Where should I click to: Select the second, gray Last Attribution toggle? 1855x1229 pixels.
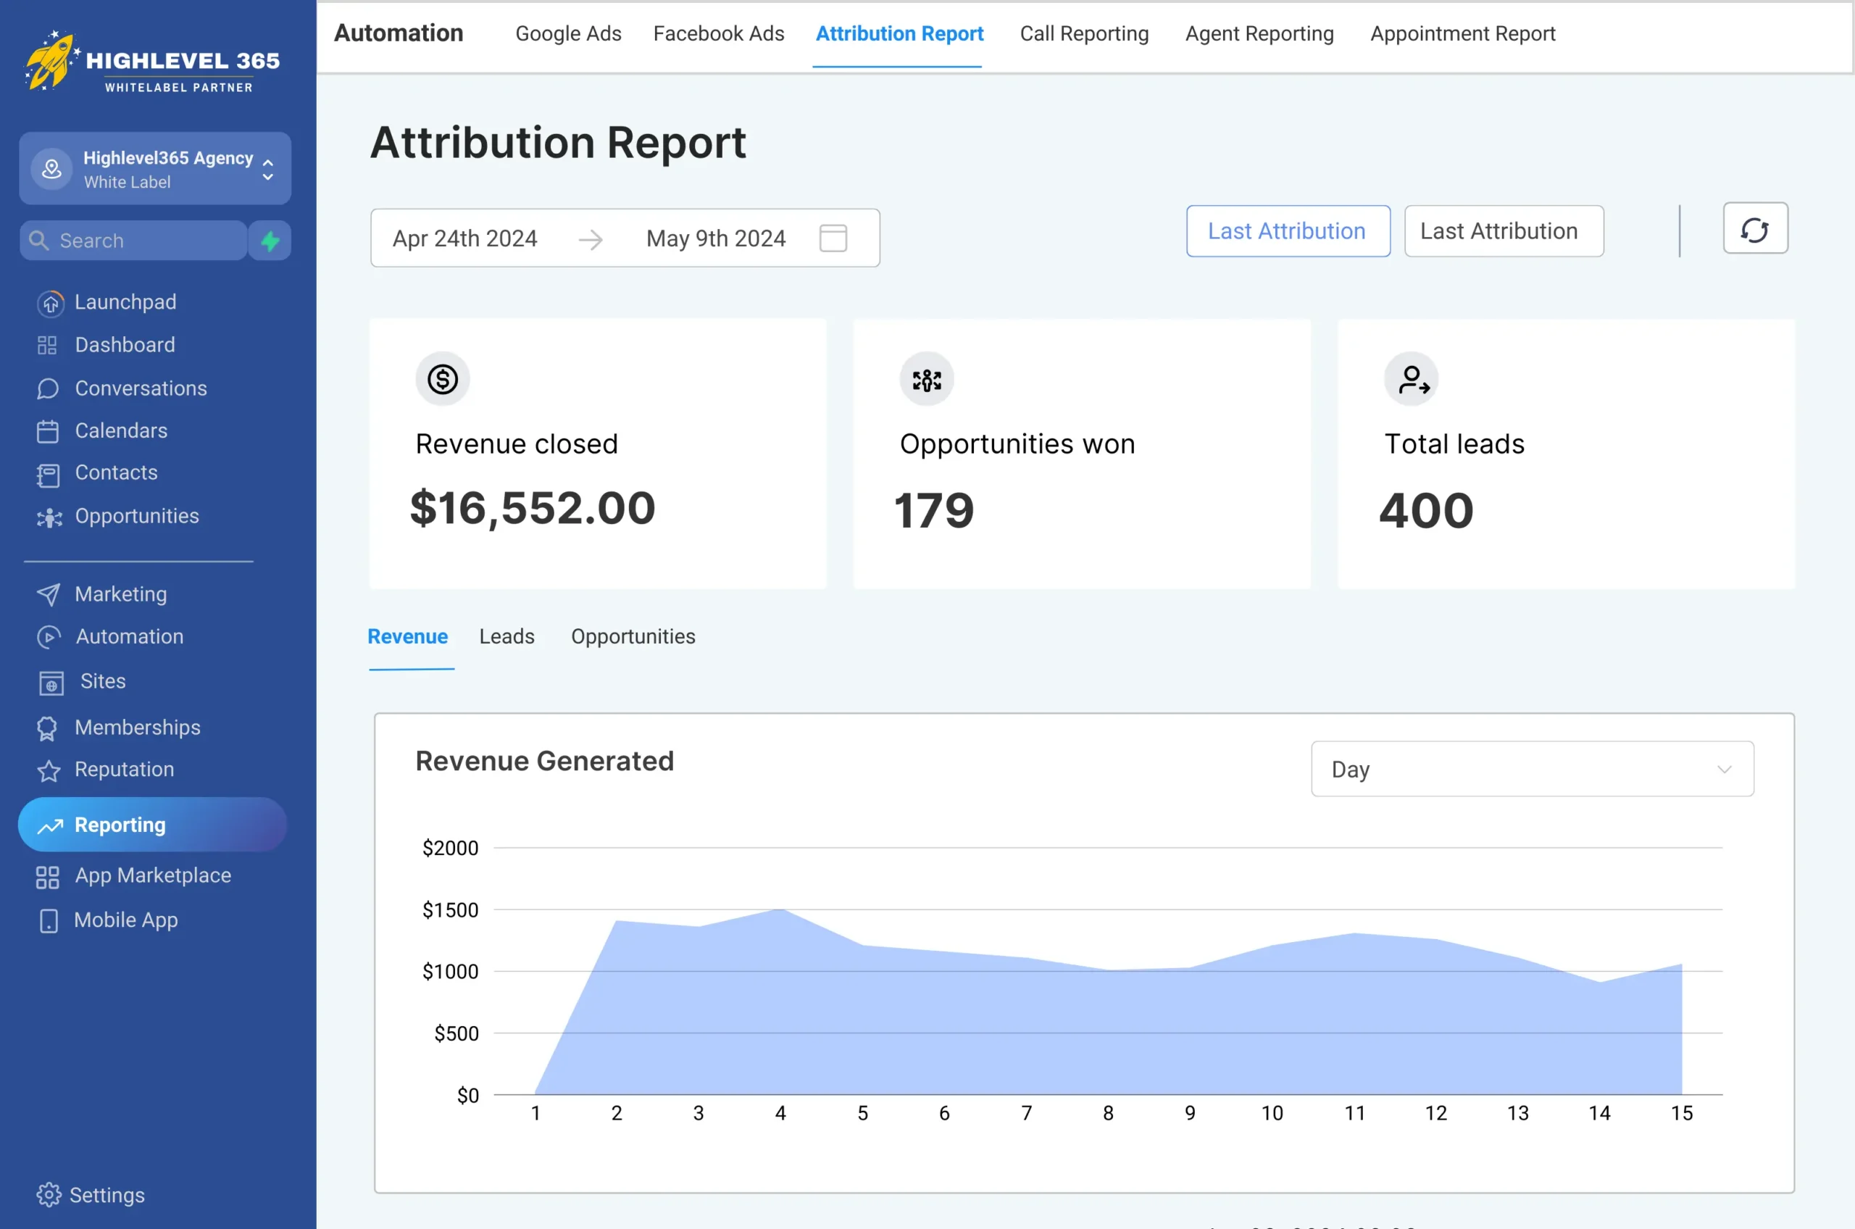tap(1503, 231)
